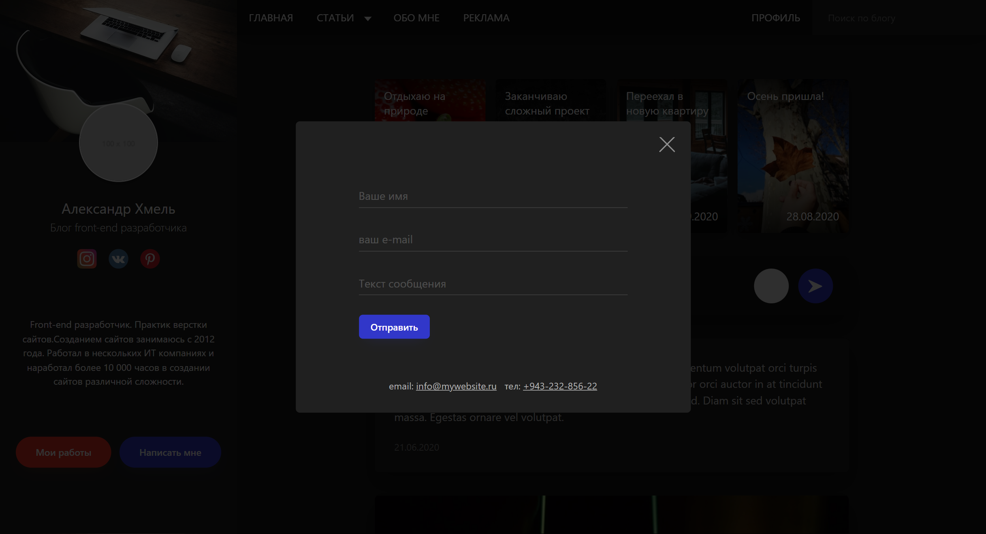Click the Ваше имя input field
The width and height of the screenshot is (986, 534).
coord(493,196)
